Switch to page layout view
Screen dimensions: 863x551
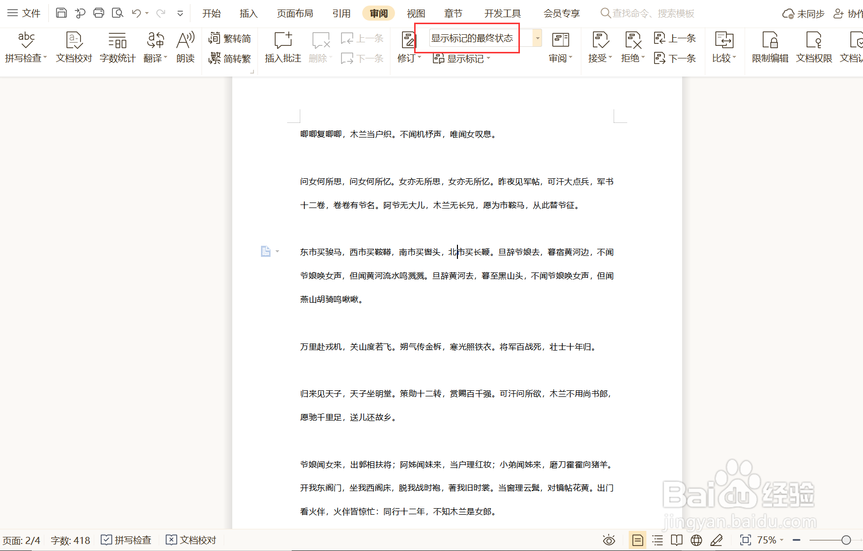pyautogui.click(x=637, y=540)
